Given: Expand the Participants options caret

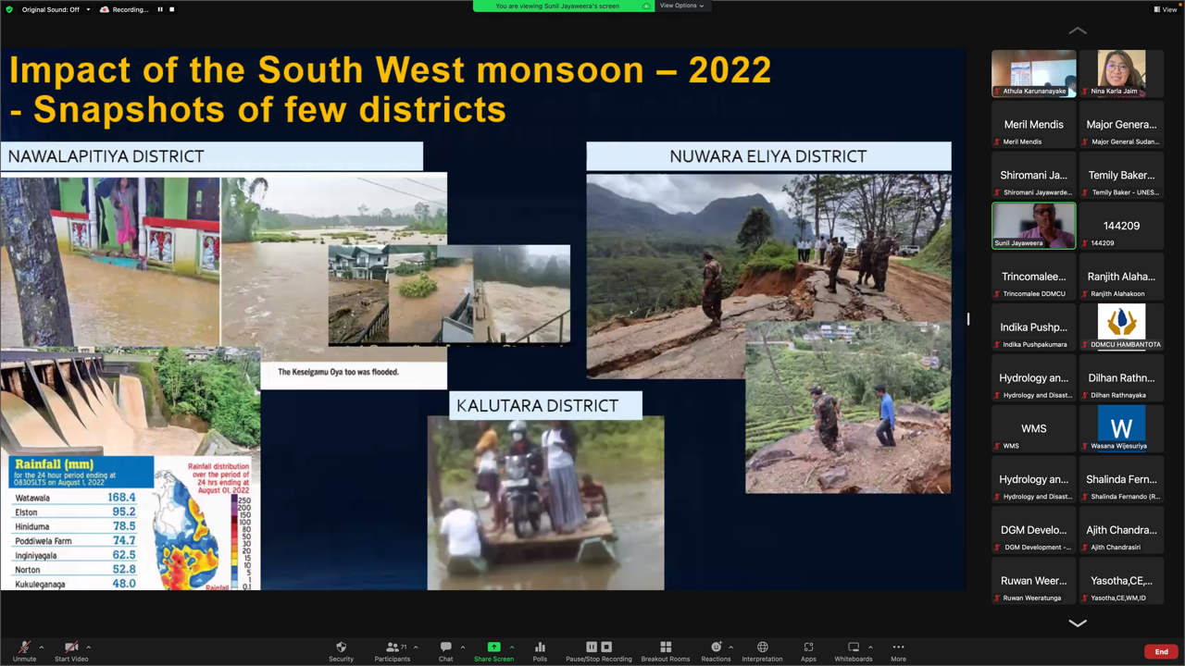Looking at the screenshot, I should 416,647.
